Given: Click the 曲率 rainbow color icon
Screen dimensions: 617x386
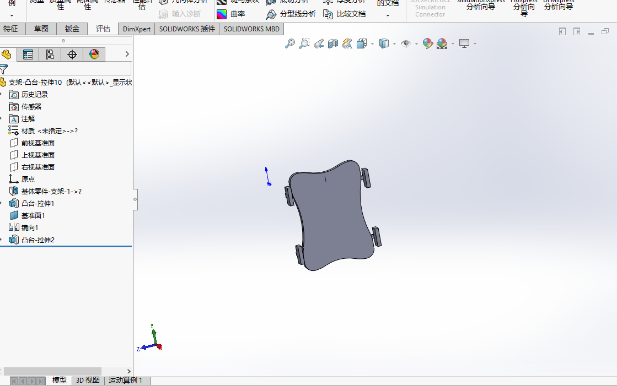Looking at the screenshot, I should coord(221,14).
